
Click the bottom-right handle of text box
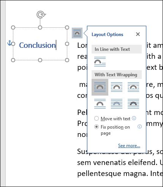point(67,60)
